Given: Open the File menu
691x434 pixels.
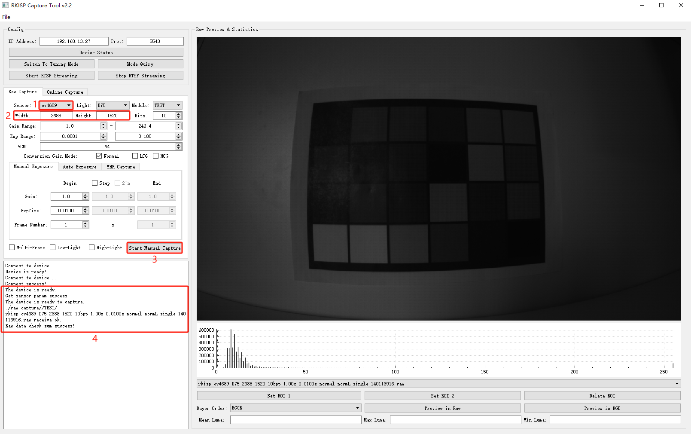Looking at the screenshot, I should pyautogui.click(x=6, y=17).
